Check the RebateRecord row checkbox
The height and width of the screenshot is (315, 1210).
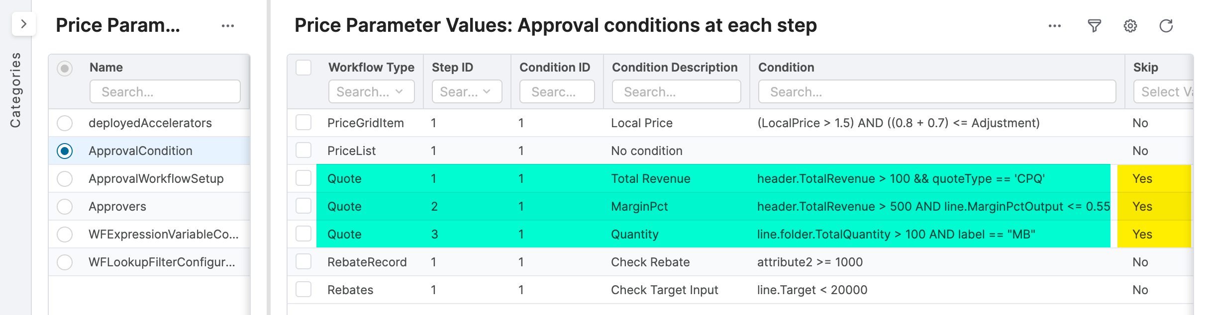303,262
